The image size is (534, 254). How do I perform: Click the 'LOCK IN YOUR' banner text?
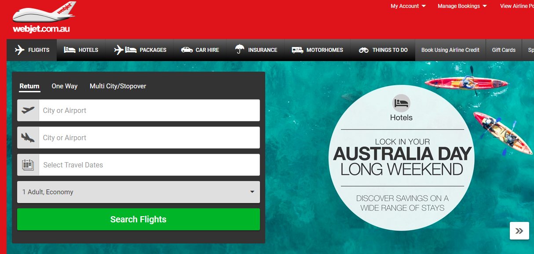402,142
